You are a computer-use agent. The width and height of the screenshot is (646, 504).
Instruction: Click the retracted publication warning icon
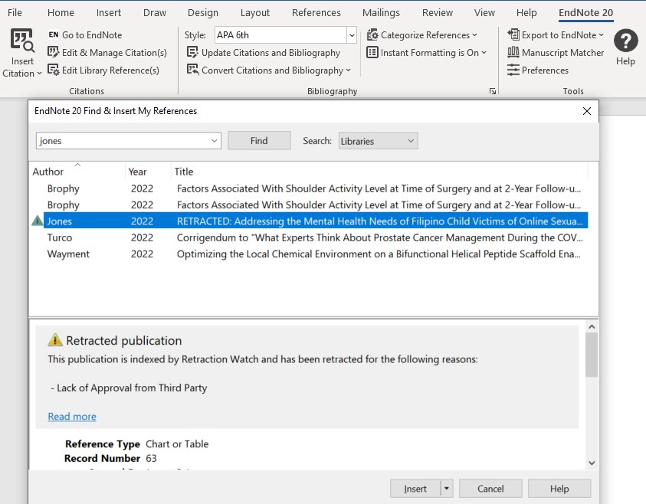37,221
